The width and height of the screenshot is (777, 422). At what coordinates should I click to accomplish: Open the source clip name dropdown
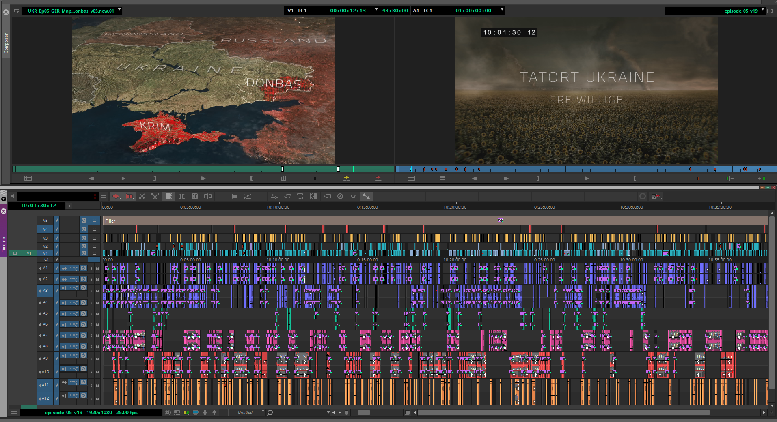(119, 10)
